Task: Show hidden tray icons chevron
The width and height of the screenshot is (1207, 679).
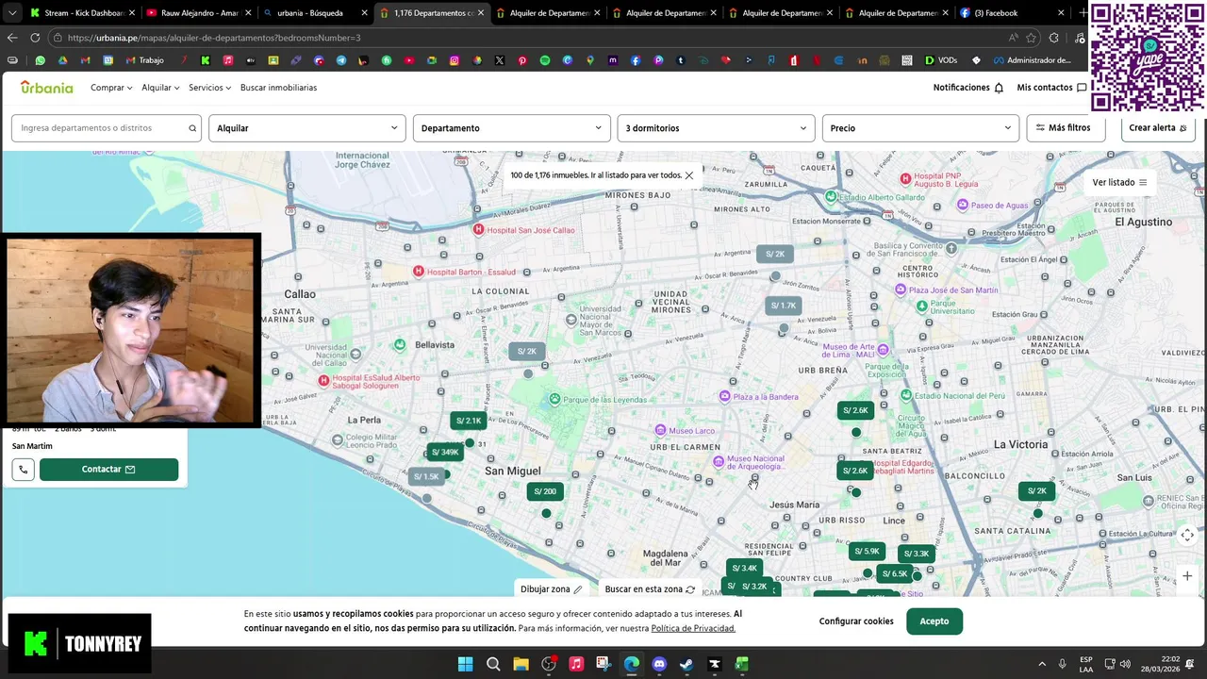Action: click(x=1042, y=664)
